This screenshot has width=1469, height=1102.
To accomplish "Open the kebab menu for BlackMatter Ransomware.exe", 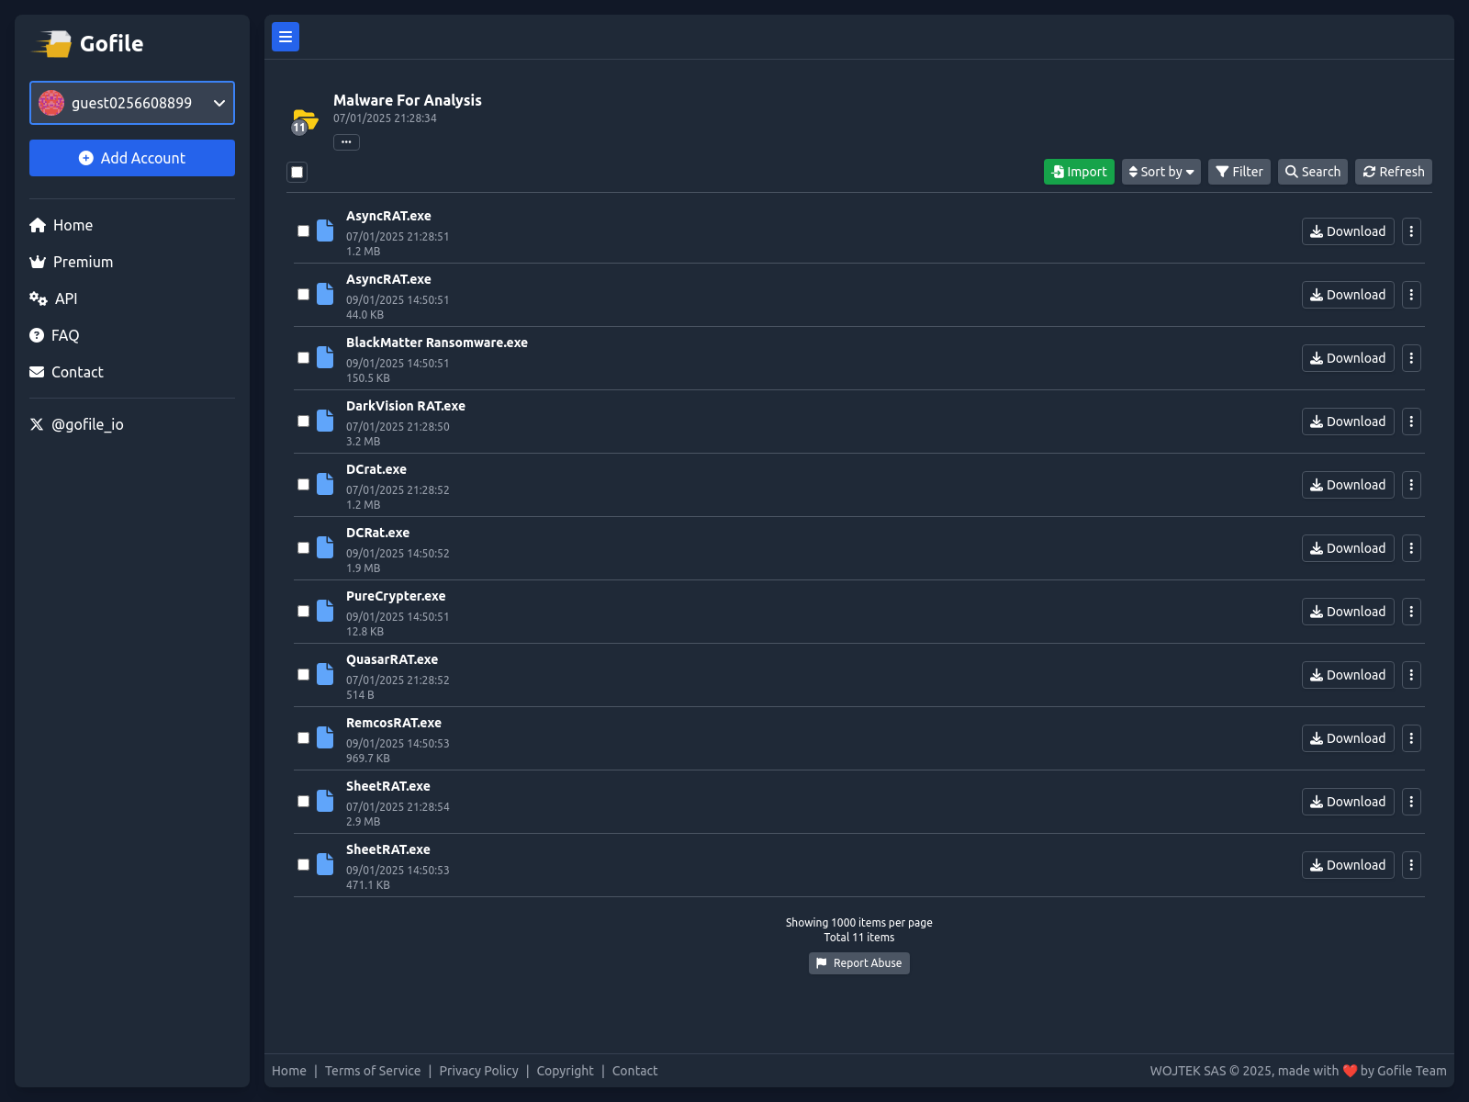I will [1411, 358].
